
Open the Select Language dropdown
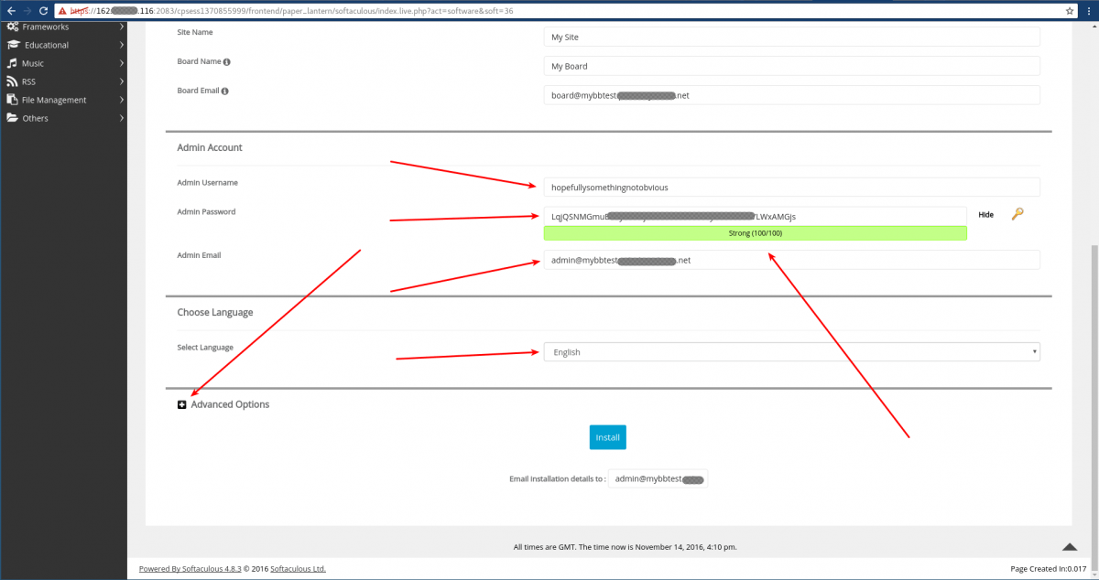point(790,351)
